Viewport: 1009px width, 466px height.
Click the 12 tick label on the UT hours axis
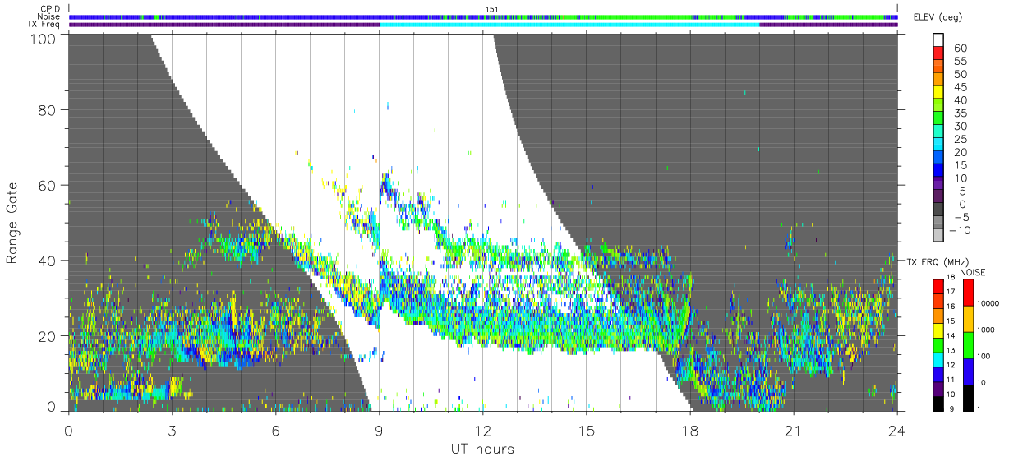[x=483, y=430]
